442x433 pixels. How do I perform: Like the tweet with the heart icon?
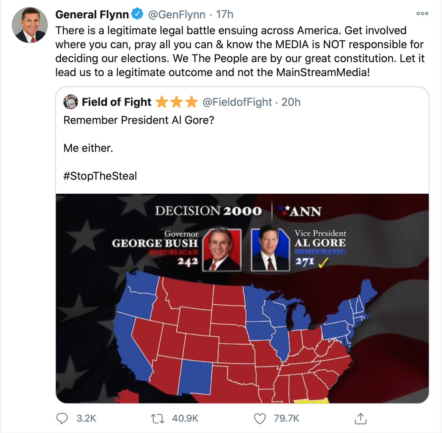pyautogui.click(x=260, y=418)
